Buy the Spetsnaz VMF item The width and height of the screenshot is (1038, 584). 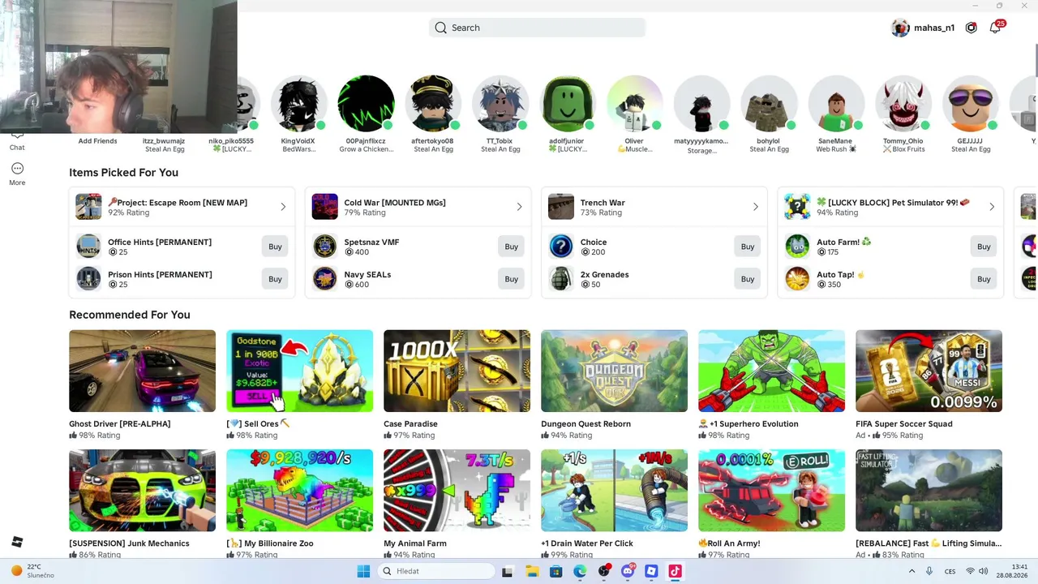click(x=511, y=247)
